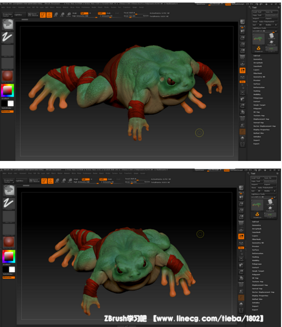
Task: Select PolyMesh3D star icon in bottom screenshot's Tool palette
Action: [x=270, y=209]
